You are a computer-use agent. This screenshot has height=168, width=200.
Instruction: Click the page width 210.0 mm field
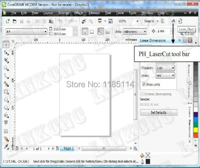(x=62, y=29)
